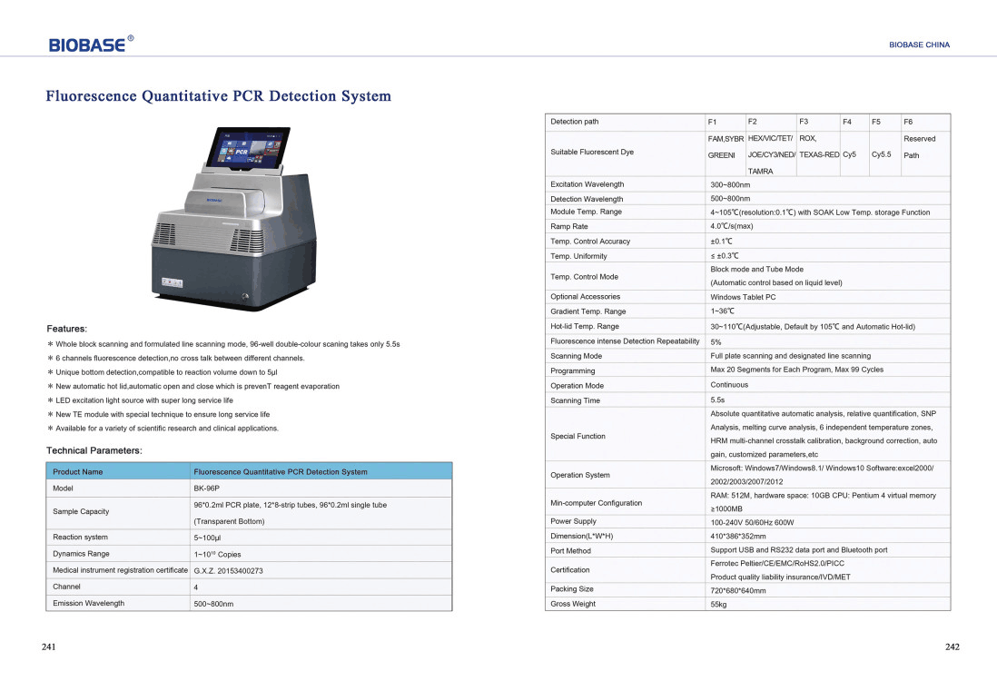Viewport: 997px width, 681px height.
Task: Select the Cy5 fluorescent dye cell
Action: (850, 153)
